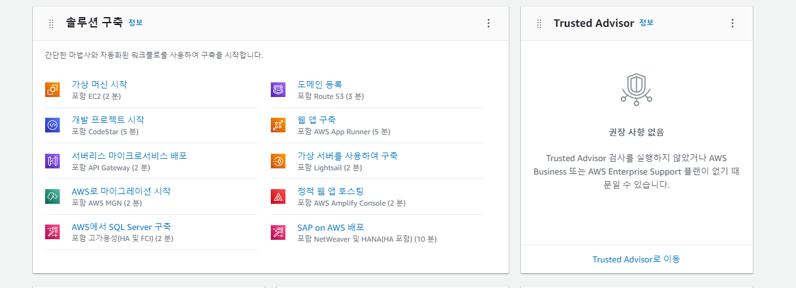Click the Lightsail virtual server icon
The width and height of the screenshot is (796, 288).
tap(278, 161)
